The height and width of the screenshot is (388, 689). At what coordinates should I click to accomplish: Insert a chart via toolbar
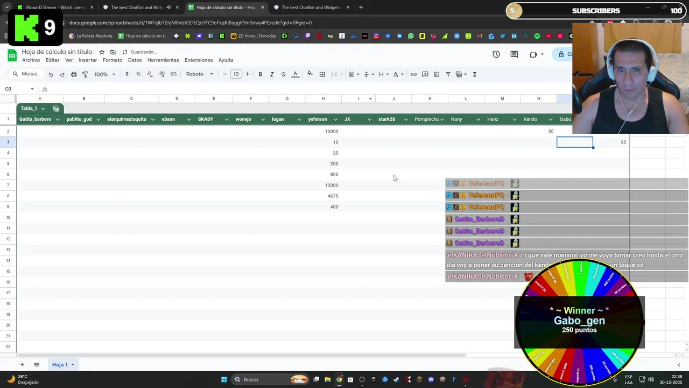coord(437,74)
